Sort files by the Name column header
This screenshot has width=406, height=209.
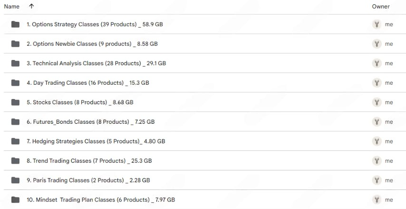click(12, 7)
